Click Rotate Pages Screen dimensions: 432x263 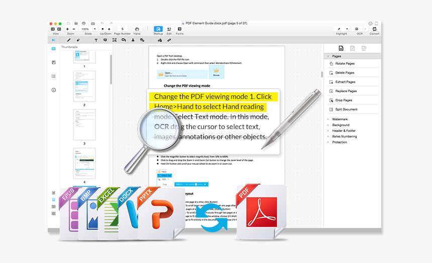353,64
